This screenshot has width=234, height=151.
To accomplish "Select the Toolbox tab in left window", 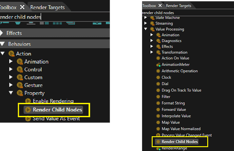I will coord(8,7).
